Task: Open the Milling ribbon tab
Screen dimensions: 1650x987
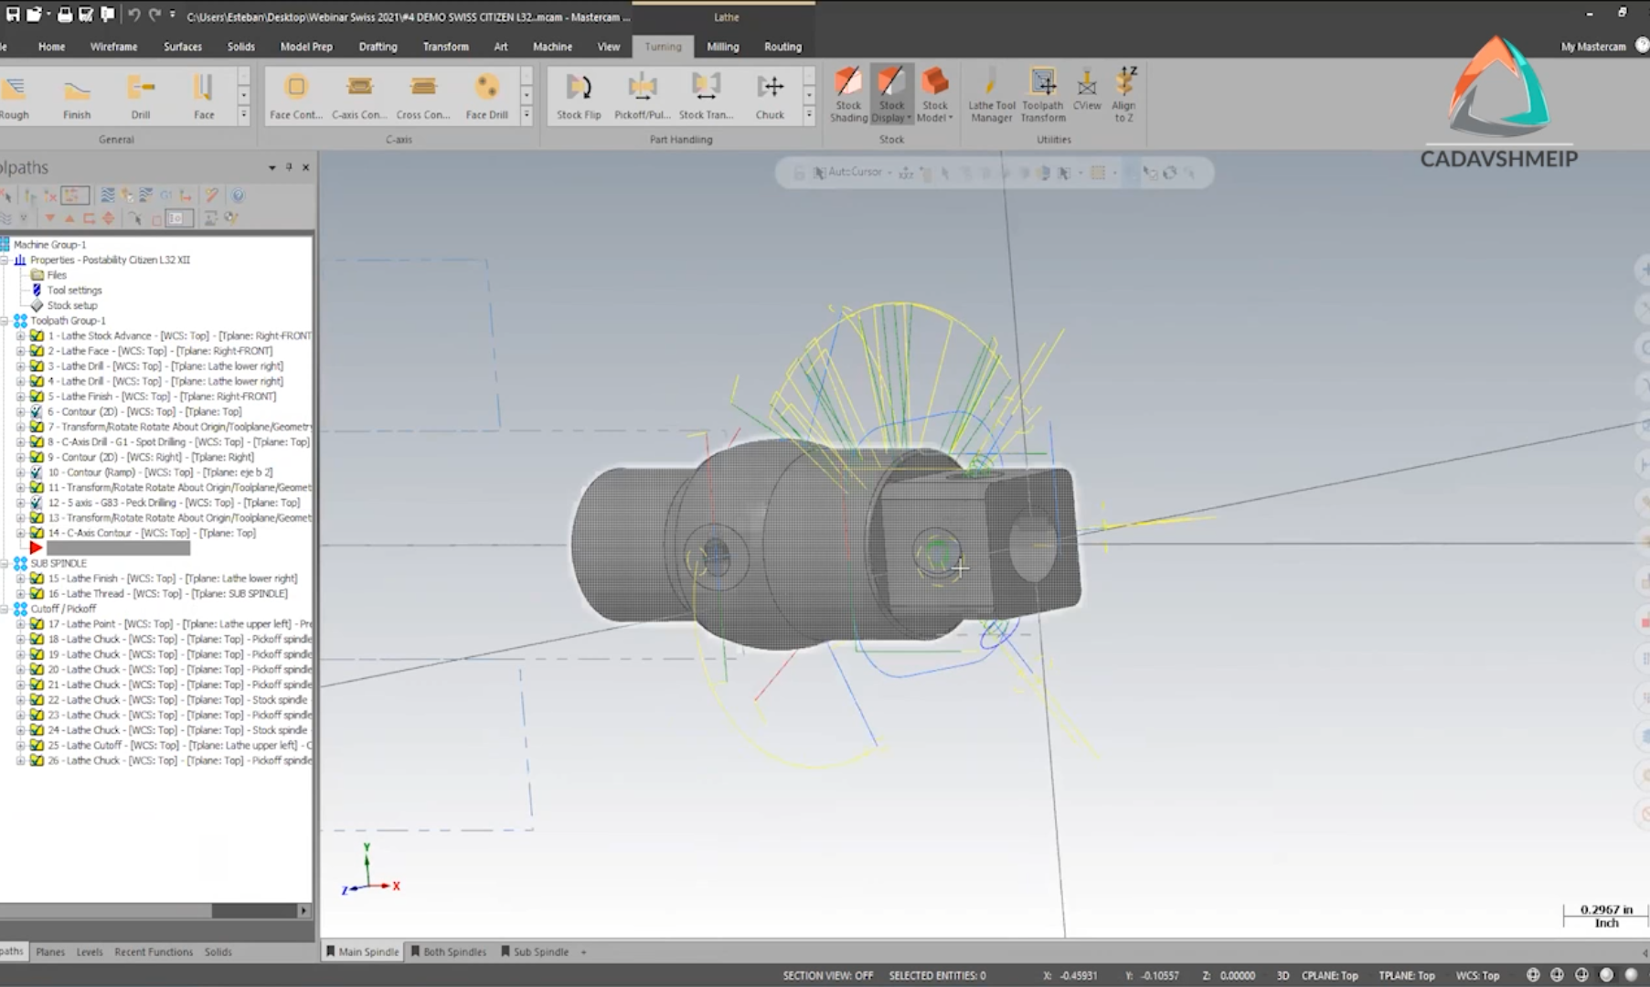Action: 722,46
